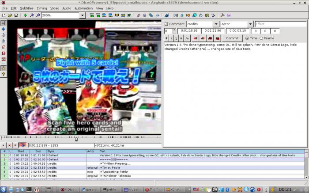
Task: Select the Drag subtitles move tool
Action: pos(4,29)
